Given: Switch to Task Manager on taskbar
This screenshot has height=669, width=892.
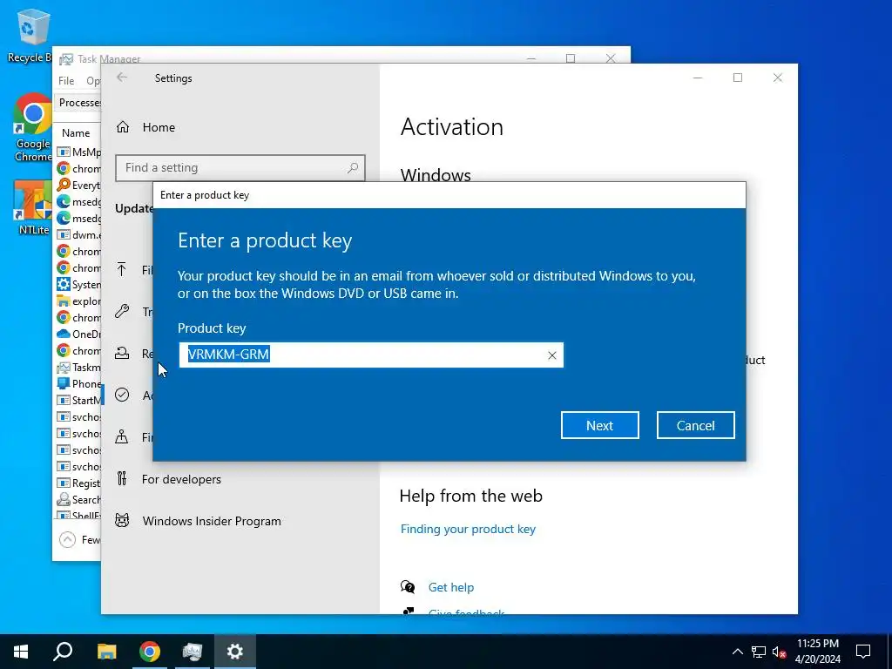Looking at the screenshot, I should pos(193,652).
